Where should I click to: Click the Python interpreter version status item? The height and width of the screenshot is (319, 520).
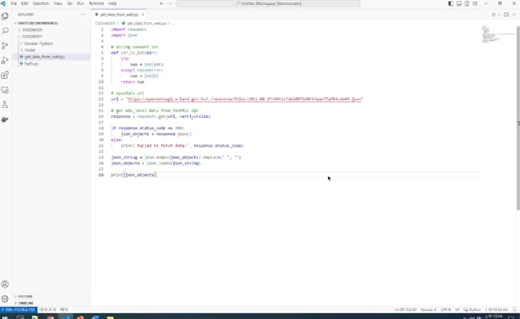496,310
